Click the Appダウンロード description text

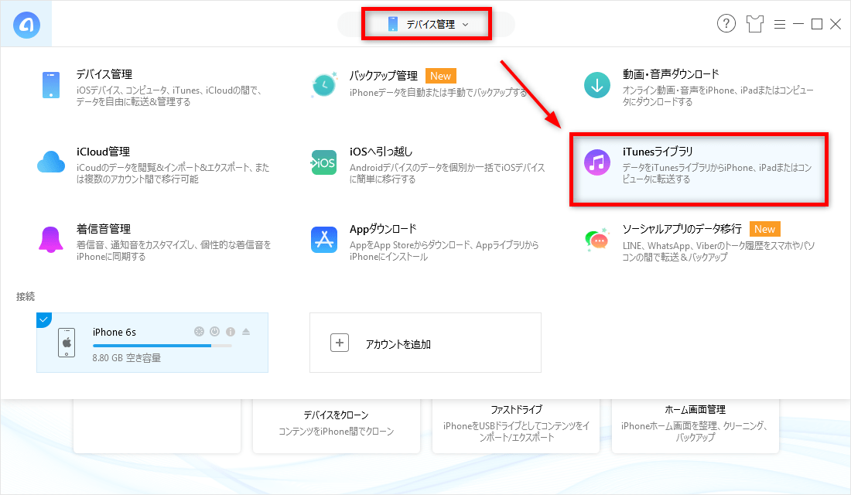click(444, 251)
